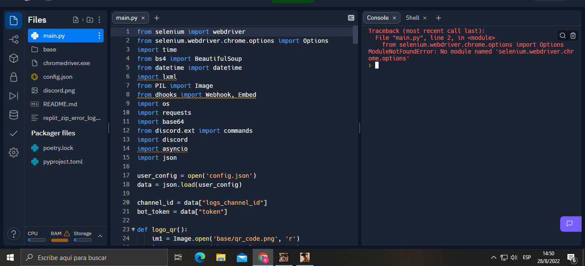Click the Storage usage bar
This screenshot has width=585, height=266.
(x=82, y=240)
